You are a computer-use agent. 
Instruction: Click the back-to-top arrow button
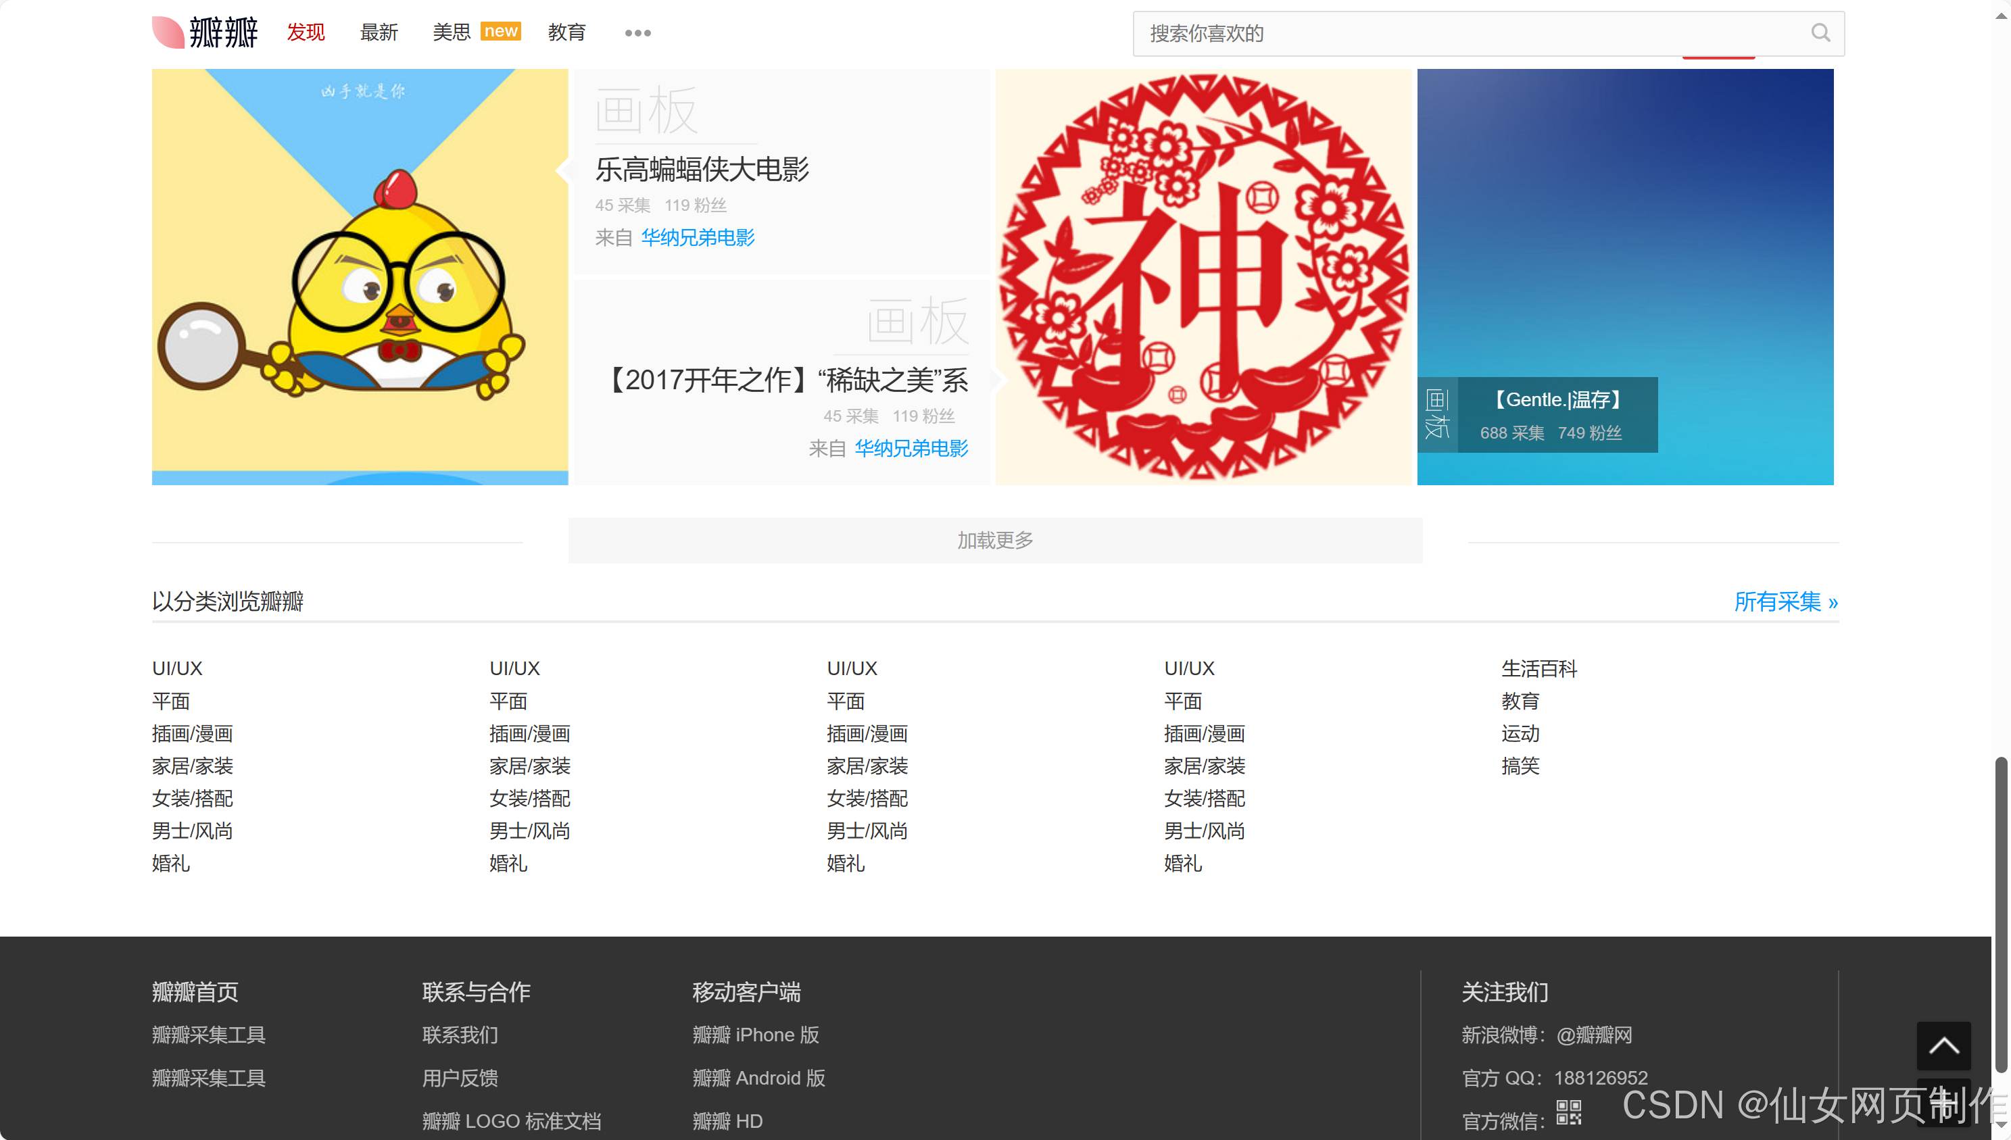tap(1943, 1045)
